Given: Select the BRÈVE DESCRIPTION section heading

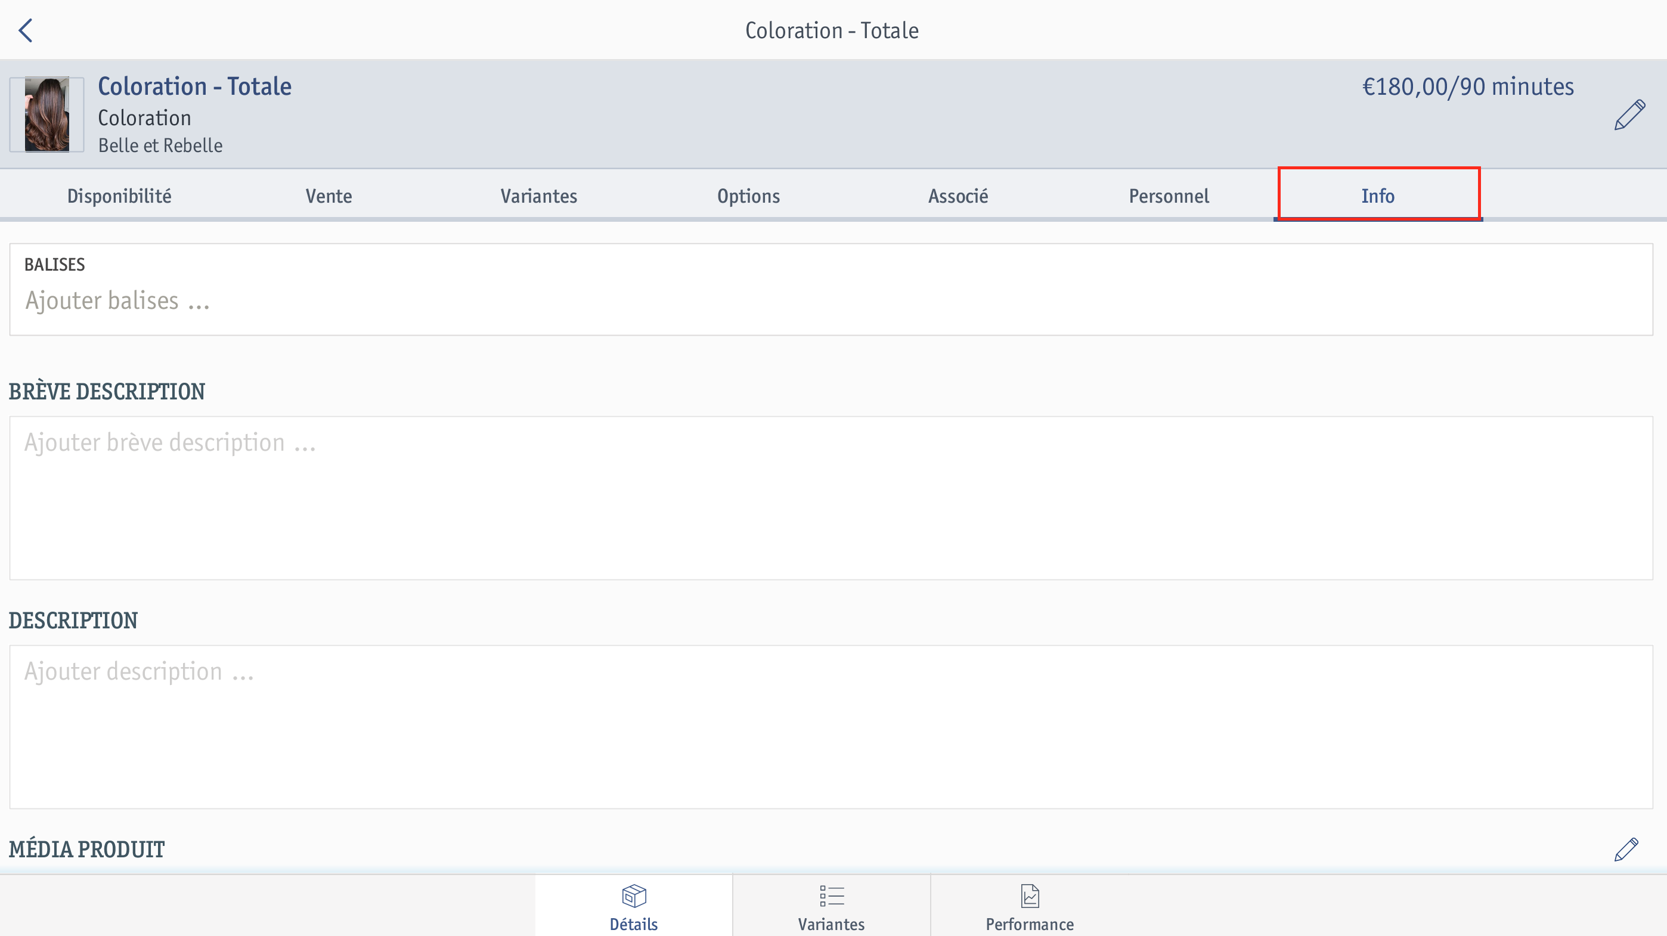Looking at the screenshot, I should [x=107, y=391].
